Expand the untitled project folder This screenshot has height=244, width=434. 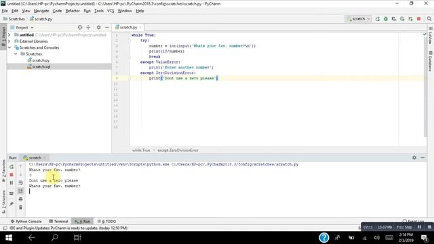9,35
